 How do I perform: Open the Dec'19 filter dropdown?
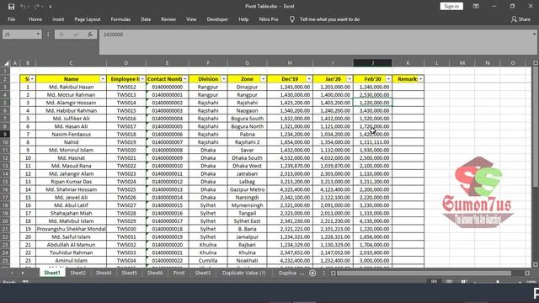pos(309,79)
